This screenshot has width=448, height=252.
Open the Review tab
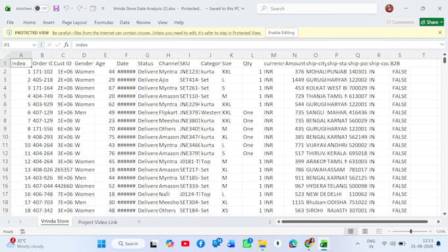click(144, 22)
